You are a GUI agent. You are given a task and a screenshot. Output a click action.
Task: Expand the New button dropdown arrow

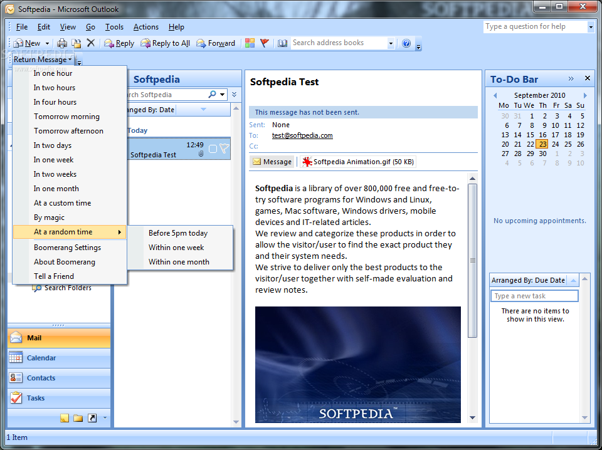47,43
